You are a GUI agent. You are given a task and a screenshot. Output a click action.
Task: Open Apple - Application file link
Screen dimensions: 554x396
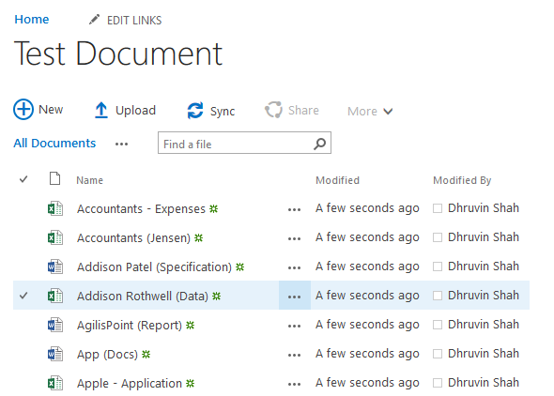(130, 383)
